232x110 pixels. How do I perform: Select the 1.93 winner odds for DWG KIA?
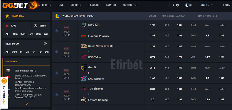click(153, 25)
